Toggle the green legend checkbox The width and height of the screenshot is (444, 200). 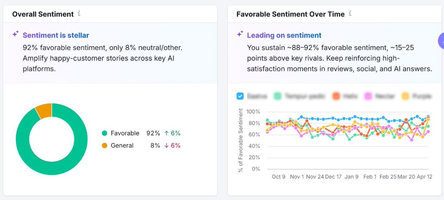[x=277, y=96]
